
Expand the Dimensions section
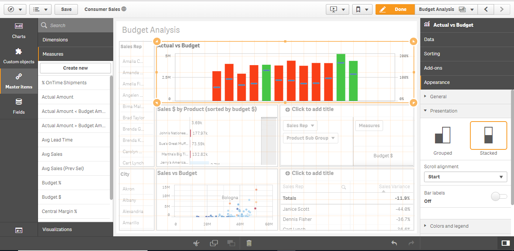(x=76, y=40)
